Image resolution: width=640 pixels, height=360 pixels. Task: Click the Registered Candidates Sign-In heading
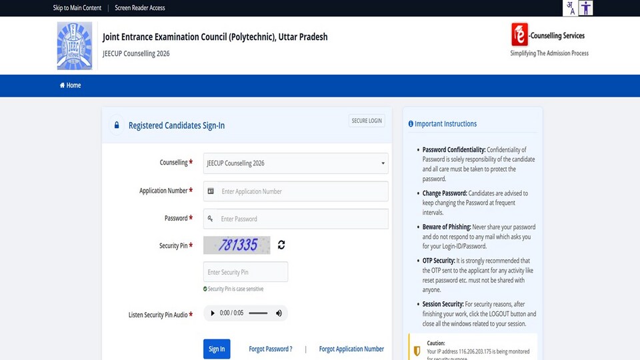(176, 125)
